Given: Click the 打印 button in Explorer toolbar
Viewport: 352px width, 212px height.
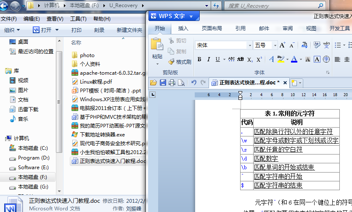Looking at the screenshot, I should [x=76, y=30].
